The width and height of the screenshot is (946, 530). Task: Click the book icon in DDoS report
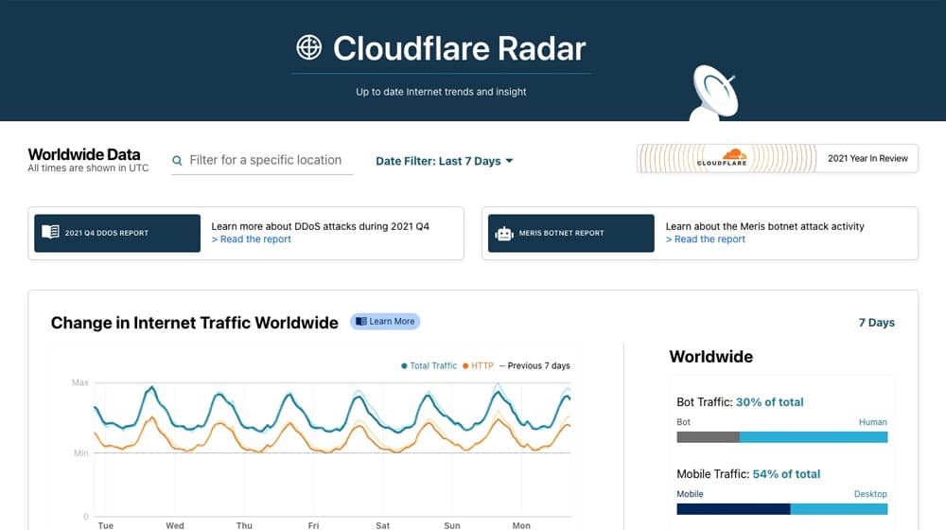[x=50, y=233]
